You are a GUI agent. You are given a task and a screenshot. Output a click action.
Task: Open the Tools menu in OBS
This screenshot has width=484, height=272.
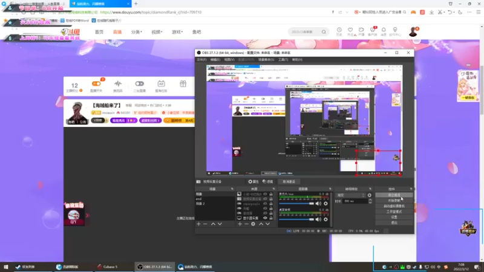pos(283,59)
